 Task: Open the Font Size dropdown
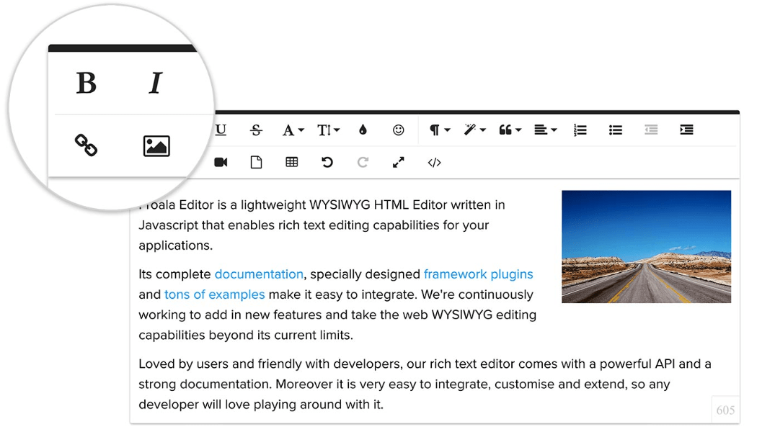pos(328,130)
